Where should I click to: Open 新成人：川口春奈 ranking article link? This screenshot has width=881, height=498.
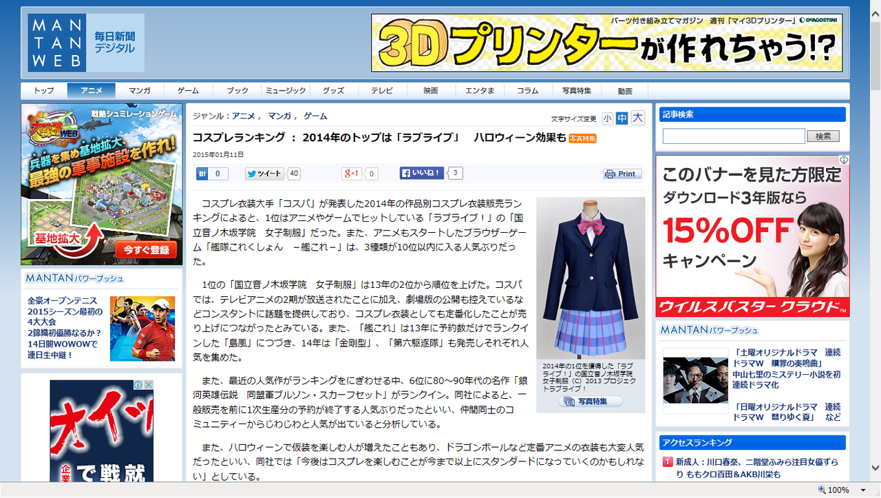click(x=757, y=468)
